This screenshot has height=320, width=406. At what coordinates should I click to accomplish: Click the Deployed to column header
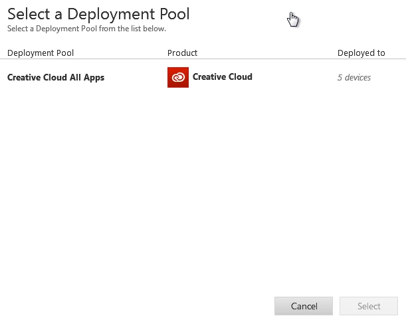tap(361, 53)
